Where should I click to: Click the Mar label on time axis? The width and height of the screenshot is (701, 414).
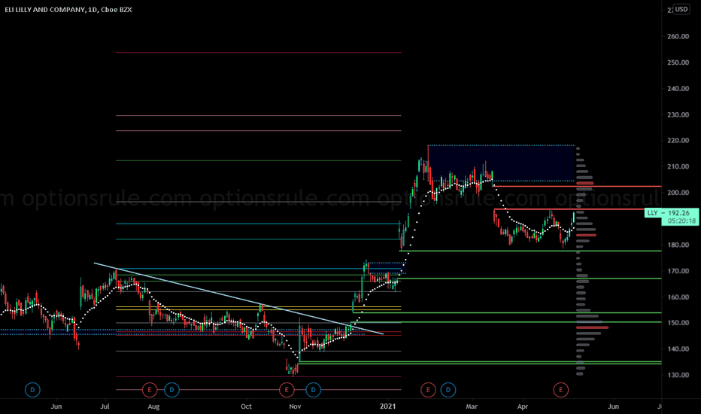[x=472, y=406]
